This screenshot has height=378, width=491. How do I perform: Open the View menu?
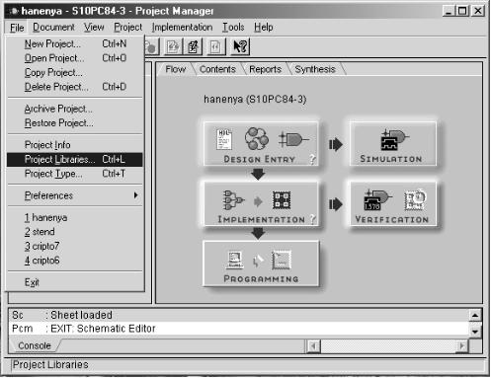click(x=94, y=28)
